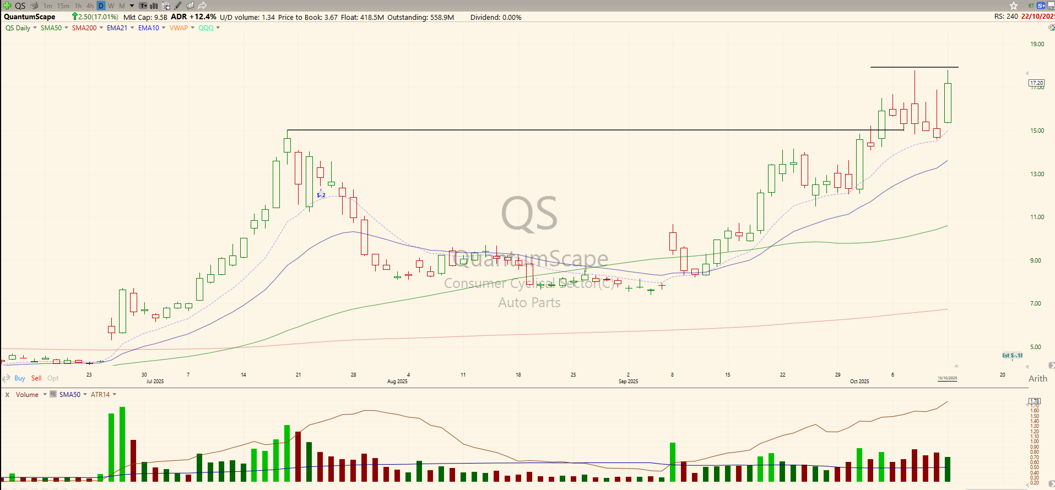Select the pencil drawing tool
The height and width of the screenshot is (490, 1055).
177,6
